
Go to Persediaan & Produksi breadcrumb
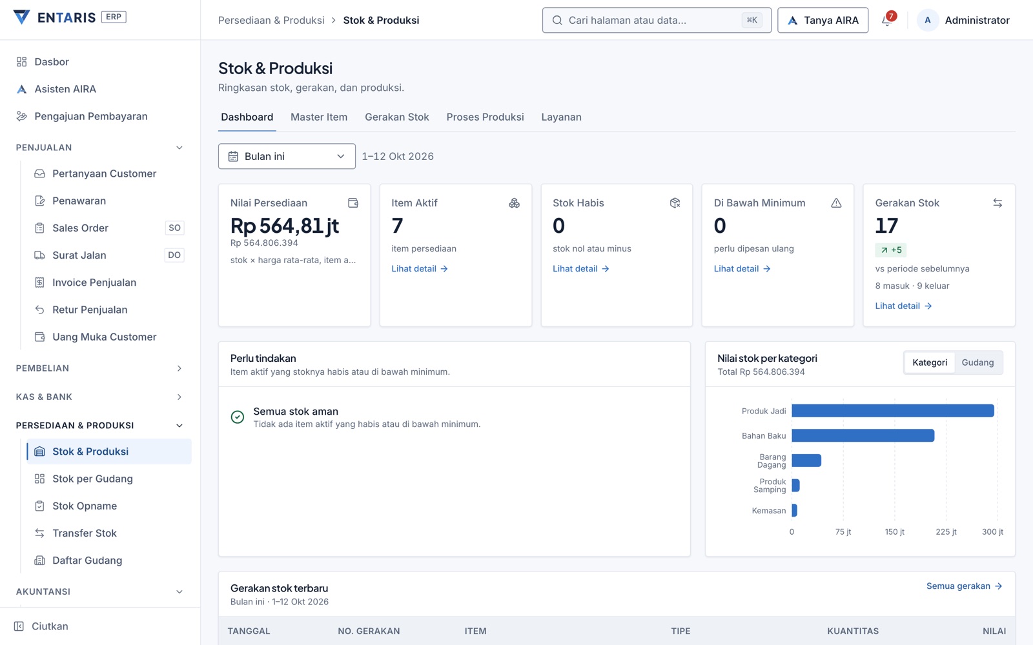click(x=271, y=20)
